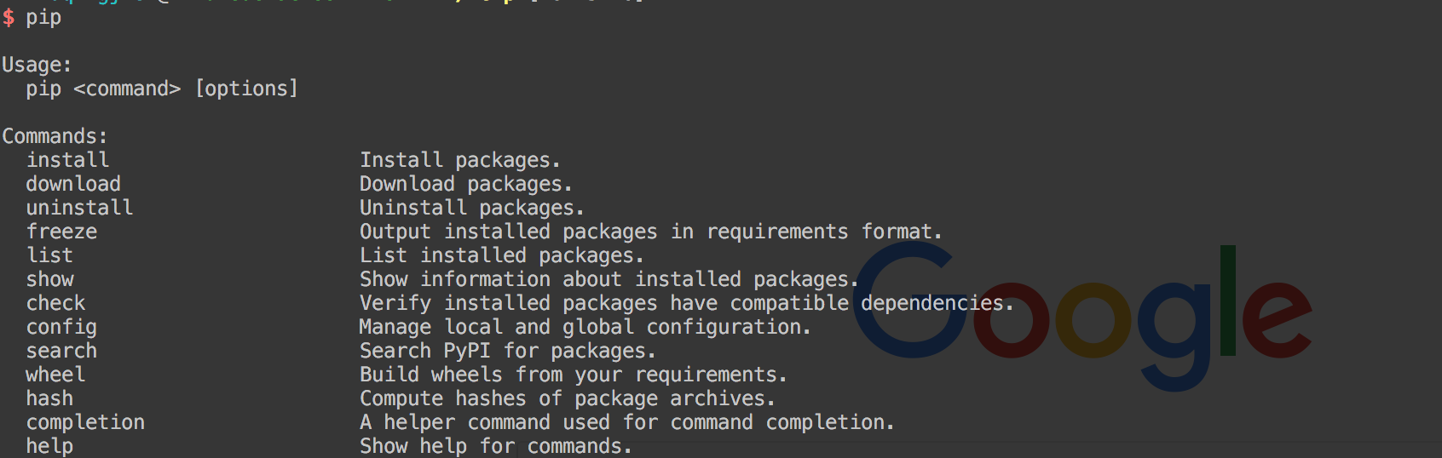The height and width of the screenshot is (458, 1442).
Task: Click the 'Usage:' heading line
Action: [37, 66]
